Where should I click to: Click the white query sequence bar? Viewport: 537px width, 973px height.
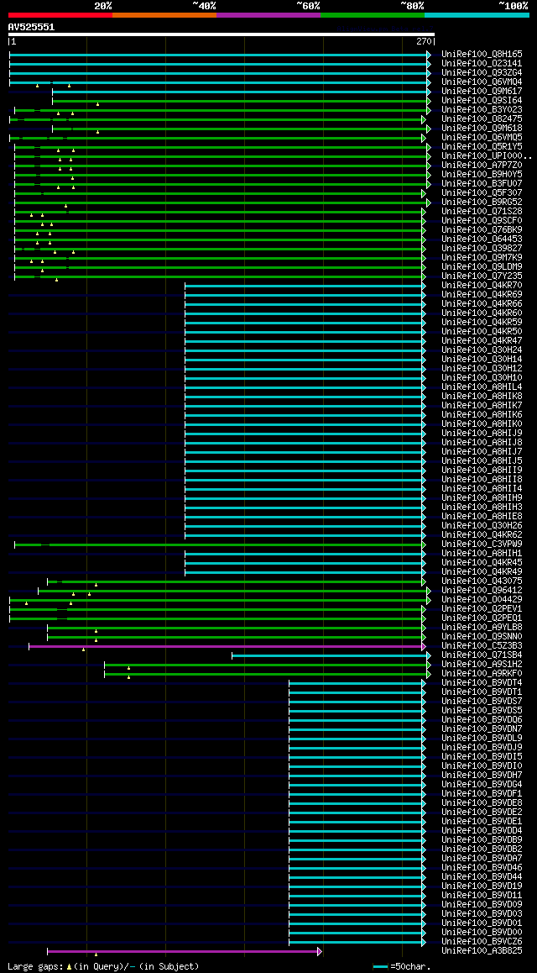[222, 34]
